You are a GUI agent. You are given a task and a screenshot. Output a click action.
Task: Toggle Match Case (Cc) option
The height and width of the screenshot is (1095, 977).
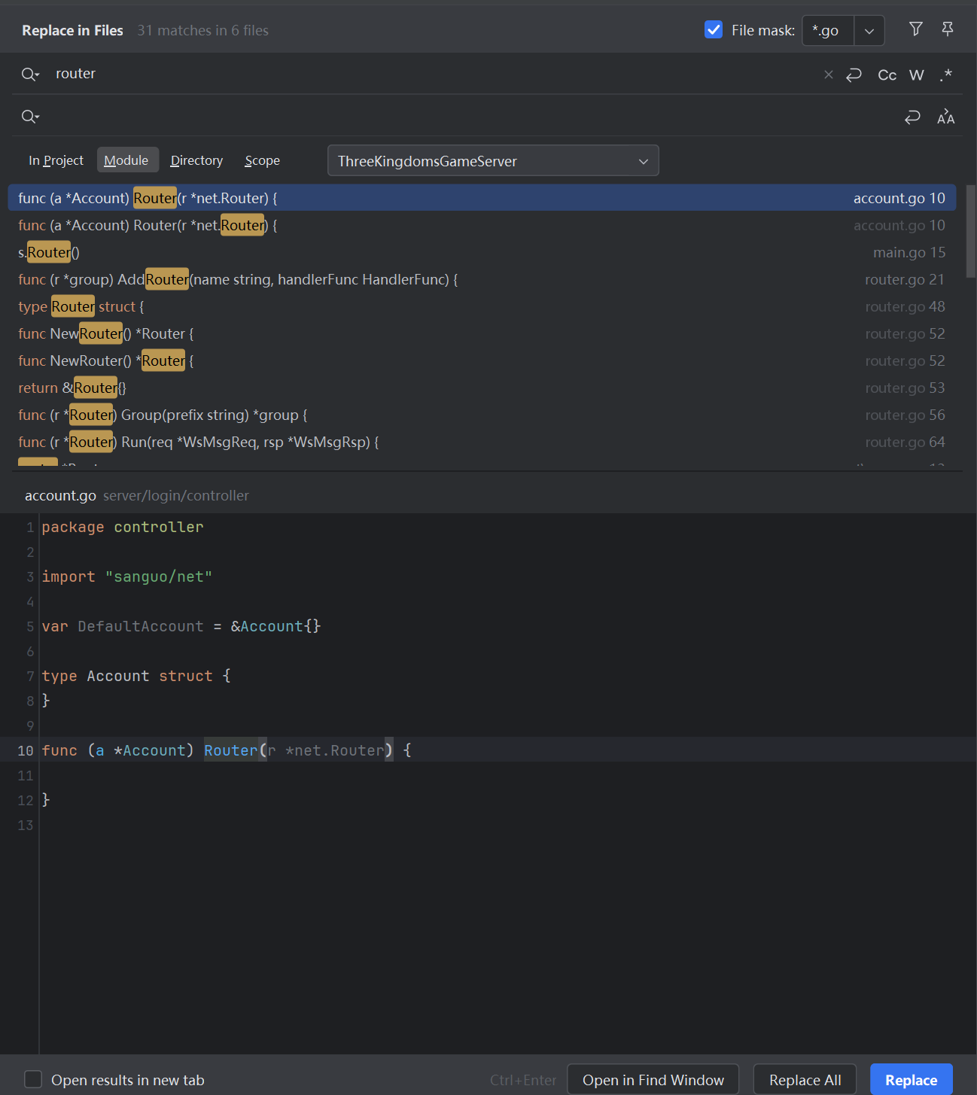(x=887, y=75)
